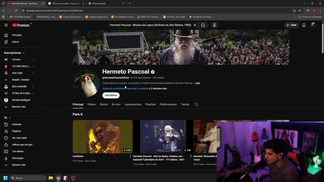Expand the Suscripciones section
Screen dimensions: 324x182
tap(14, 53)
